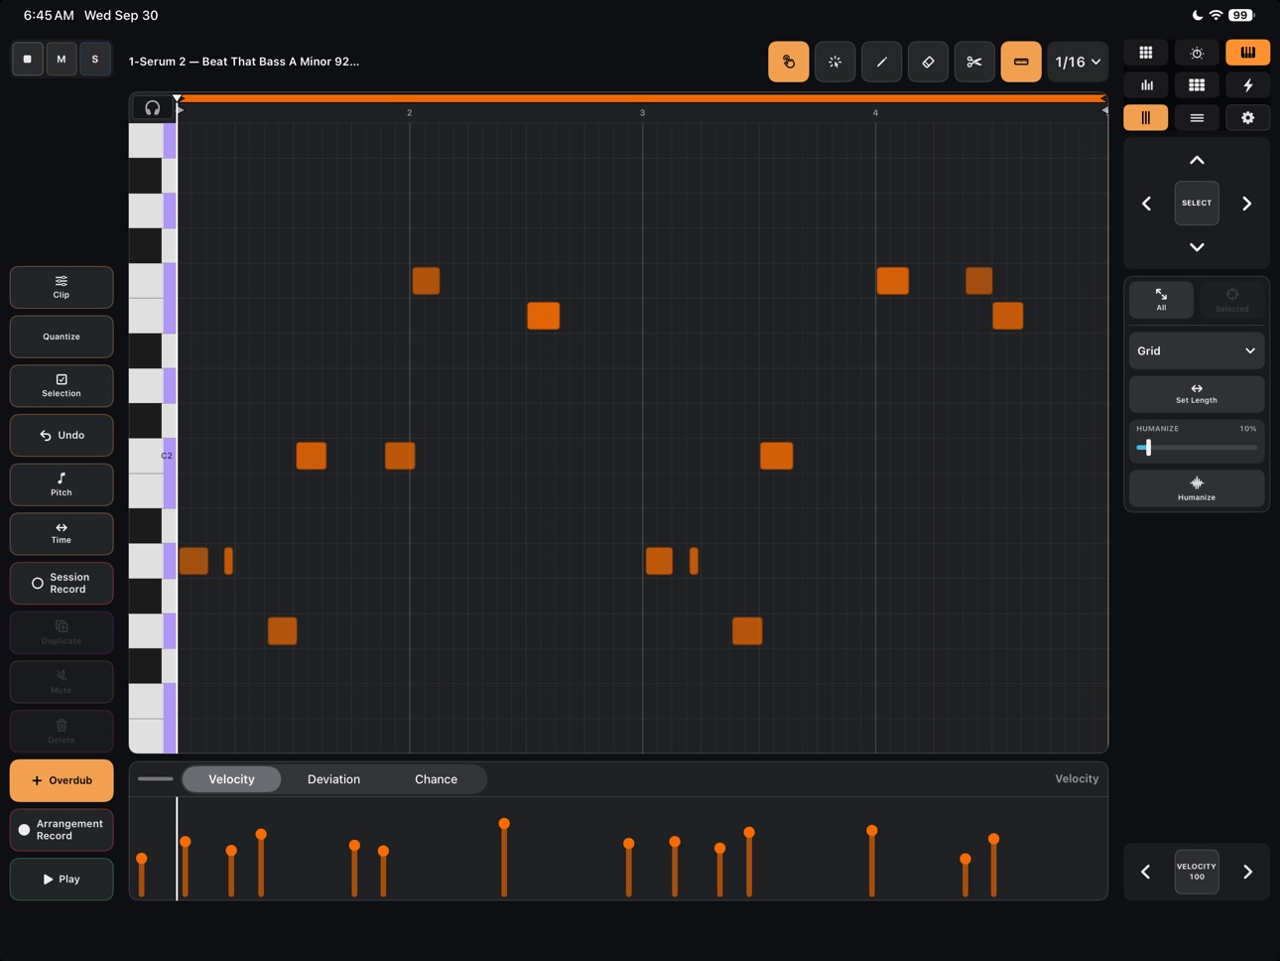The width and height of the screenshot is (1280, 961).
Task: Switch to the Chance tab
Action: coord(436,779)
